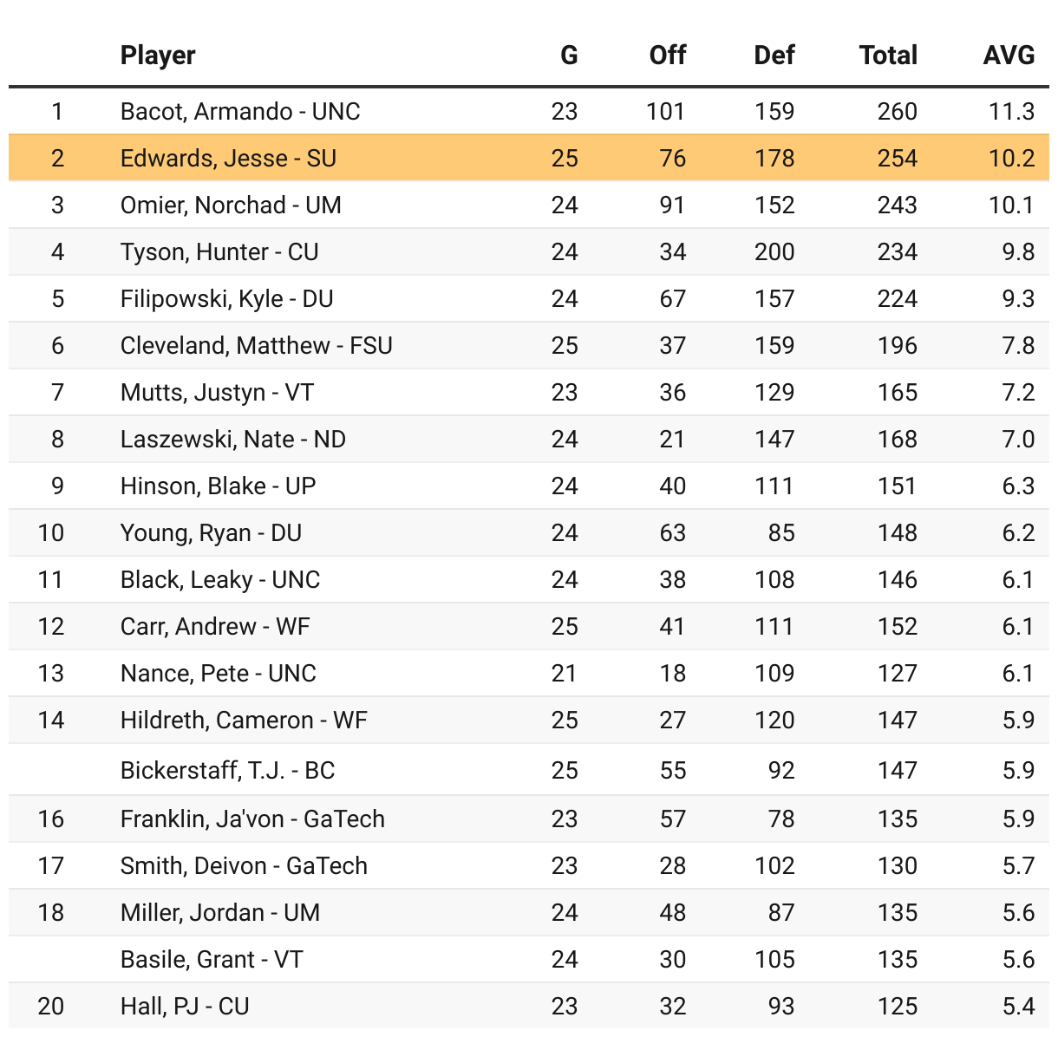Click Bickerstaff, T.J. - BC name
This screenshot has width=1058, height=1037.
pyautogui.click(x=227, y=771)
